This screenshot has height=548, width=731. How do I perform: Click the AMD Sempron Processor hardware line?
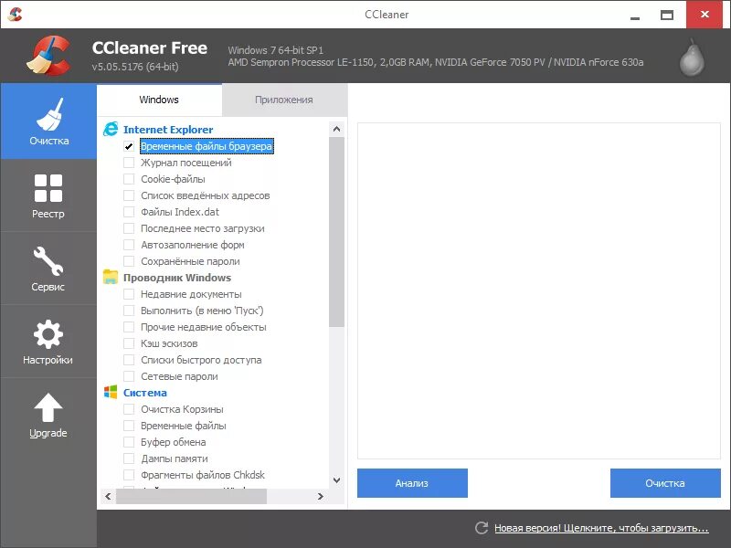coord(436,62)
